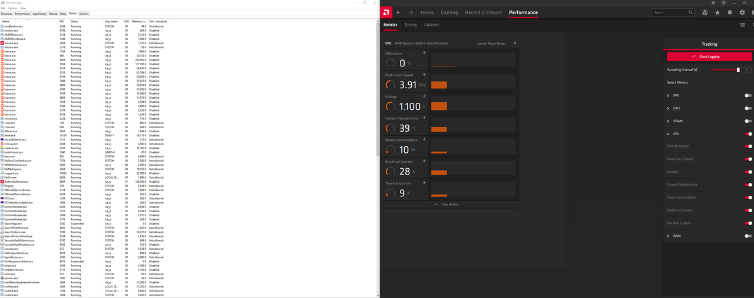The height and width of the screenshot is (298, 754).
Task: Switch to list view icon below the header
Action: point(742,25)
